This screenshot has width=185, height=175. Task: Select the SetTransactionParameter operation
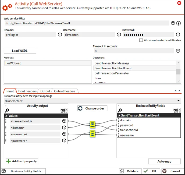(x=112, y=73)
